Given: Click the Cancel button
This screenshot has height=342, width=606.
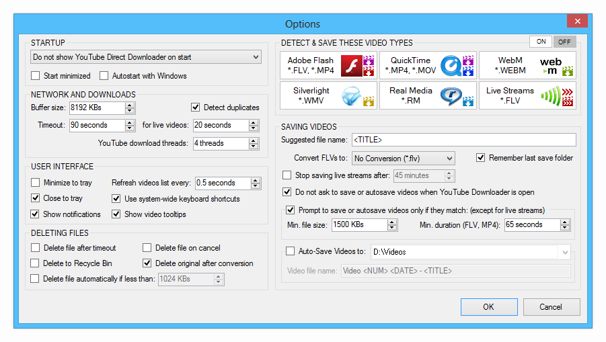Looking at the screenshot, I should tap(550, 306).
